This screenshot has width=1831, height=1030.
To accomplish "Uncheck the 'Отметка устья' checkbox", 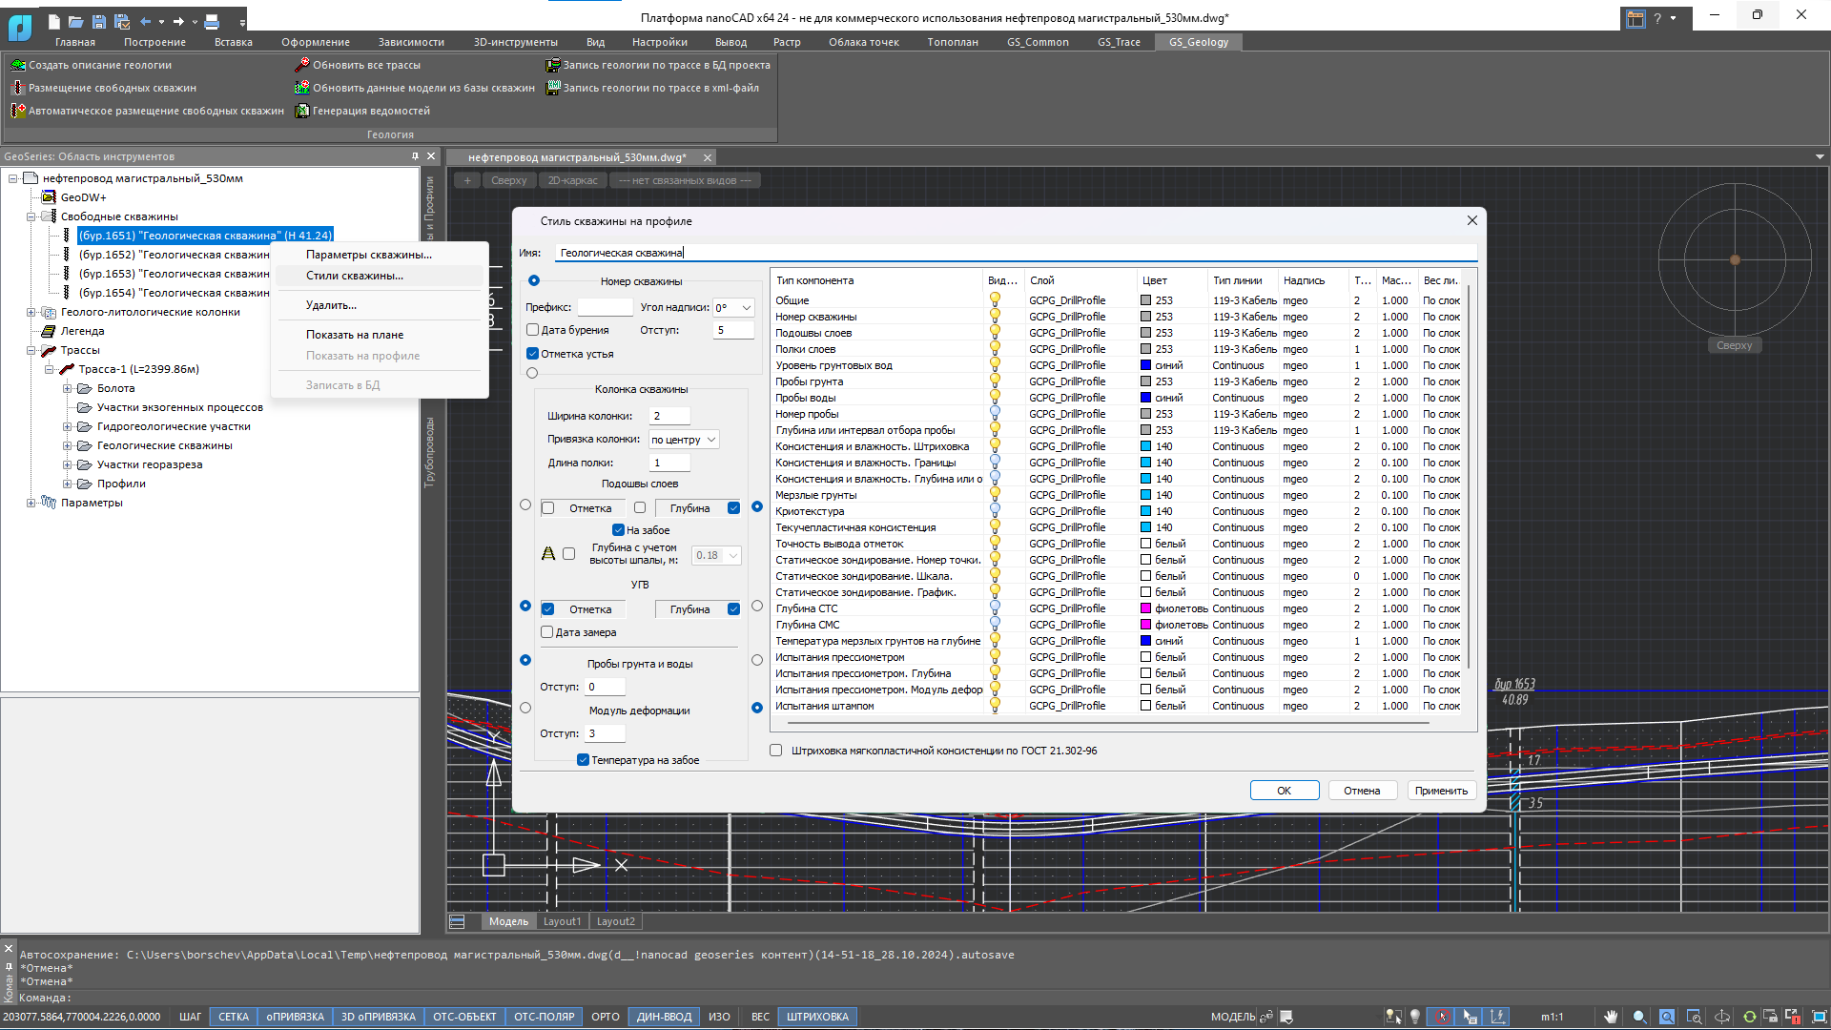I will [532, 354].
